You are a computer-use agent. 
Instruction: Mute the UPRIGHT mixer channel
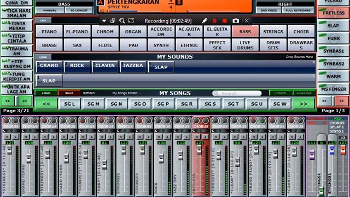(216, 136)
